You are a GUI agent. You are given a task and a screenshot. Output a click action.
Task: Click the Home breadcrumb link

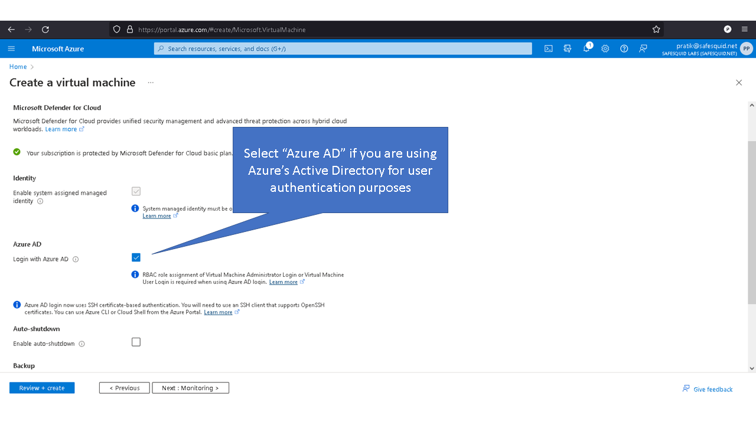(x=18, y=67)
